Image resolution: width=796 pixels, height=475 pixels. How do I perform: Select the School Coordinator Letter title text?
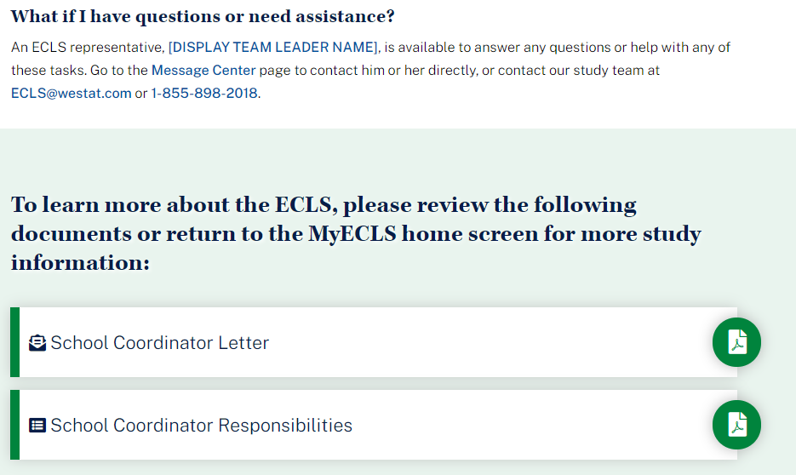(x=159, y=343)
